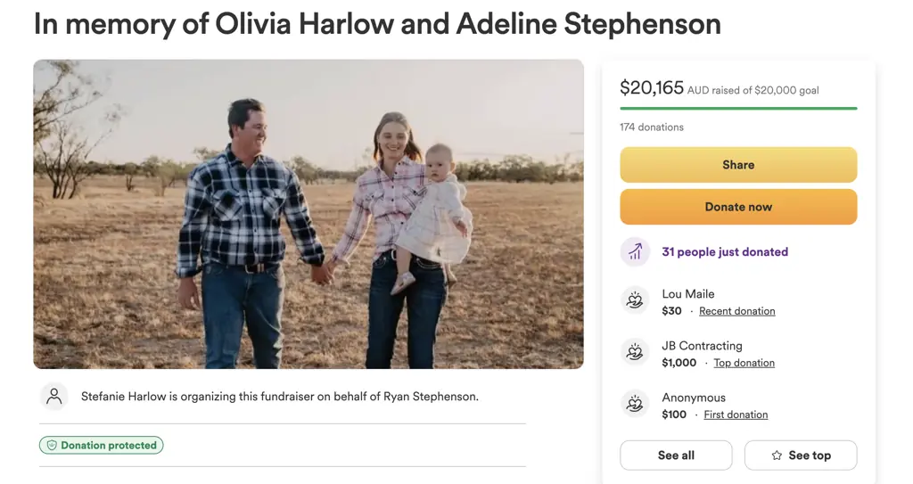Click the organizer profile avatar icon
This screenshot has width=913, height=484.
[x=54, y=397]
